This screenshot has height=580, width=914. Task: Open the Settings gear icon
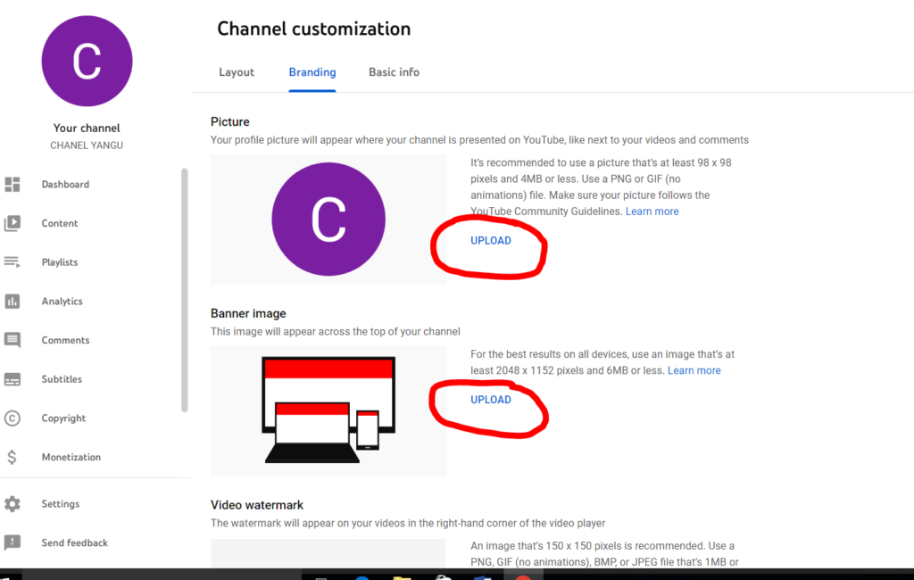(12, 503)
